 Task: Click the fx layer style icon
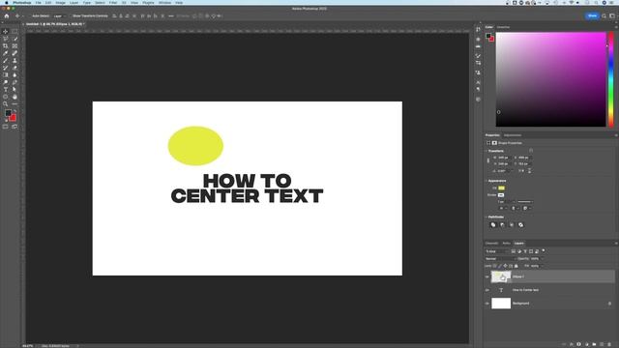click(x=572, y=344)
